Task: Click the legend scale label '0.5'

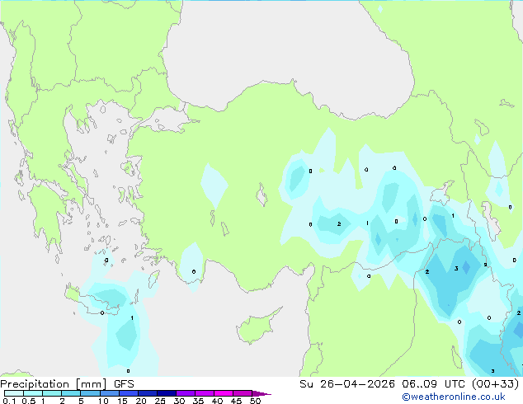Action: [28, 401]
